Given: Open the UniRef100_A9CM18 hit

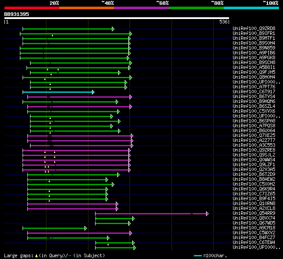Looking at the screenshot, I should 254,228.
